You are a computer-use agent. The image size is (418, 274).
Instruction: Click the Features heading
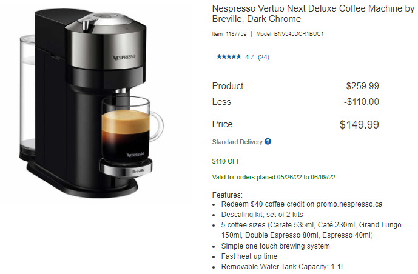(227, 195)
